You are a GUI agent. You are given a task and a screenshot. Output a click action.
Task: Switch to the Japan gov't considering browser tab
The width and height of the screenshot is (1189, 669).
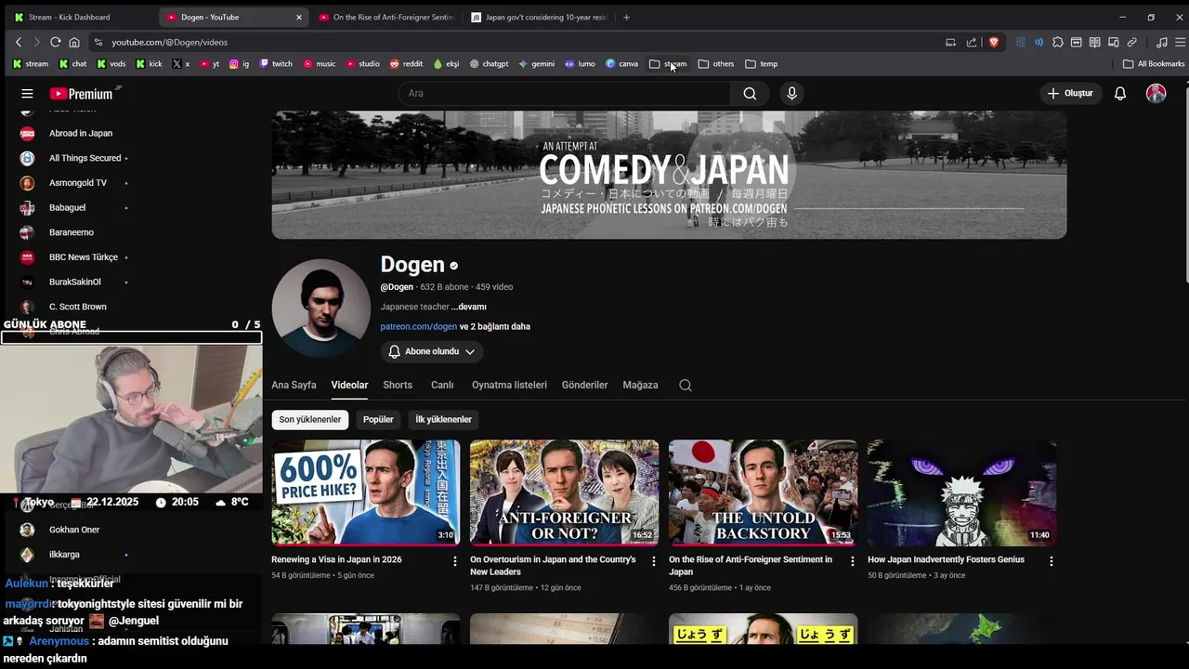coord(538,17)
